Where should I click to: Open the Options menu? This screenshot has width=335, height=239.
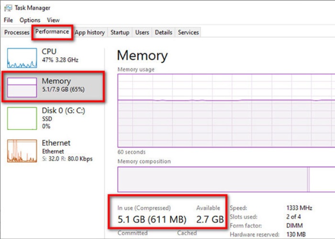[30, 20]
